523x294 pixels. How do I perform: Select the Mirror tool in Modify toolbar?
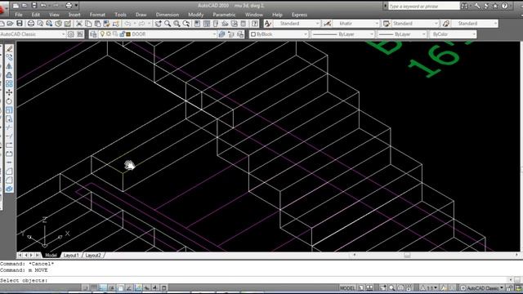9,66
